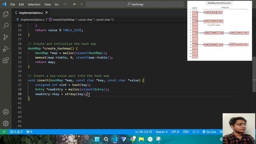Viewport: 256px width, 144px height.
Task: Click 'TABLE_SIZE' on line 25
Action: coord(72,30)
